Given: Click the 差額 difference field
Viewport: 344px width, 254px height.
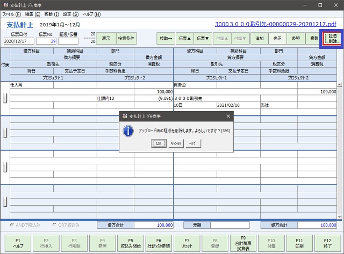Looking at the screenshot, I should (230, 225).
